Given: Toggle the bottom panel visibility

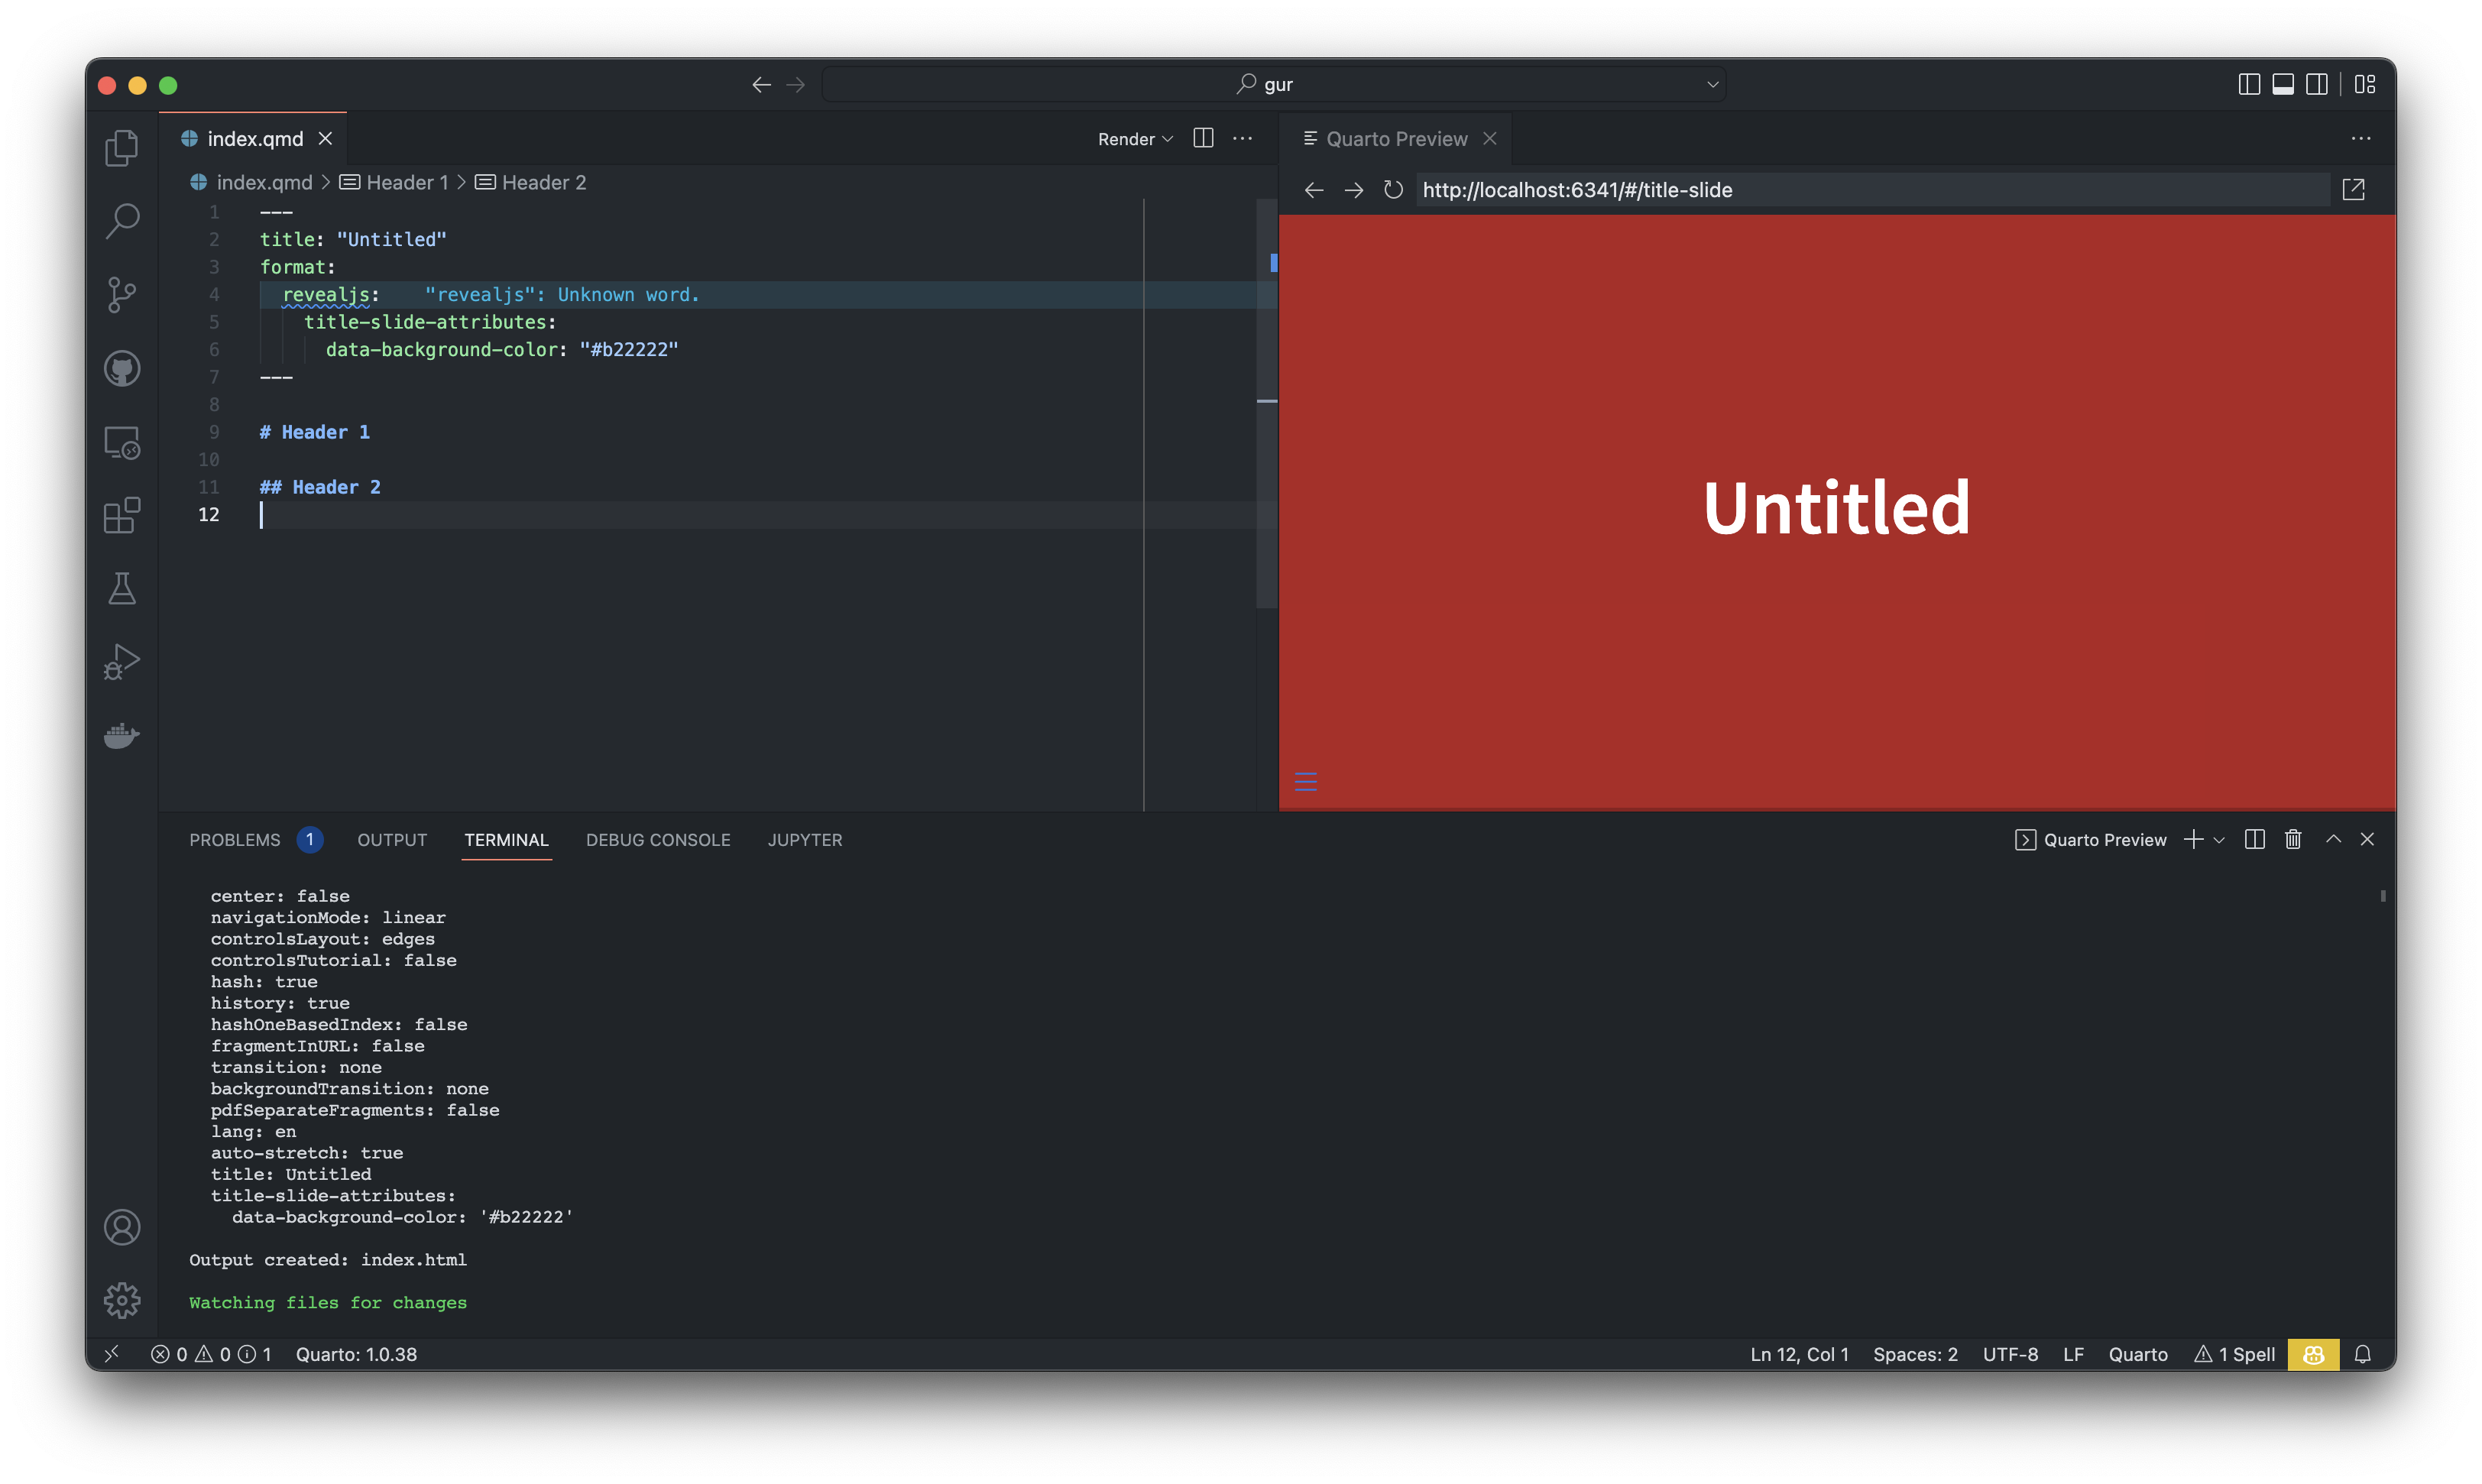Looking at the screenshot, I should click(2282, 85).
